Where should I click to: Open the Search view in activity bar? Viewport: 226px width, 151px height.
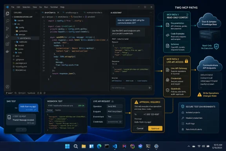(x=7, y=21)
